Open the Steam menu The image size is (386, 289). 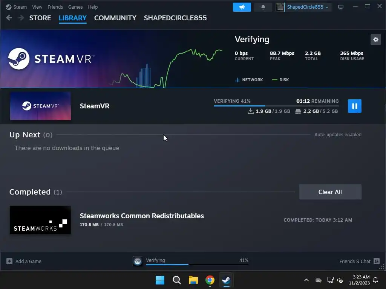20,7
